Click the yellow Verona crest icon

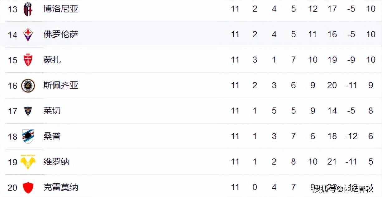pos(28,162)
